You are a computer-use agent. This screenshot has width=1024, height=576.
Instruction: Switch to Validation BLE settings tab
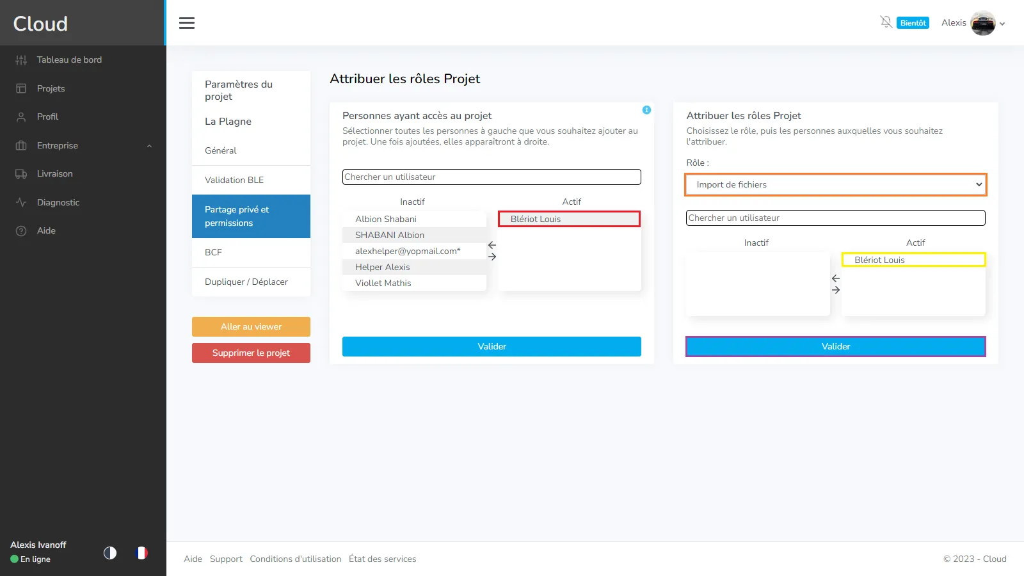[234, 180]
